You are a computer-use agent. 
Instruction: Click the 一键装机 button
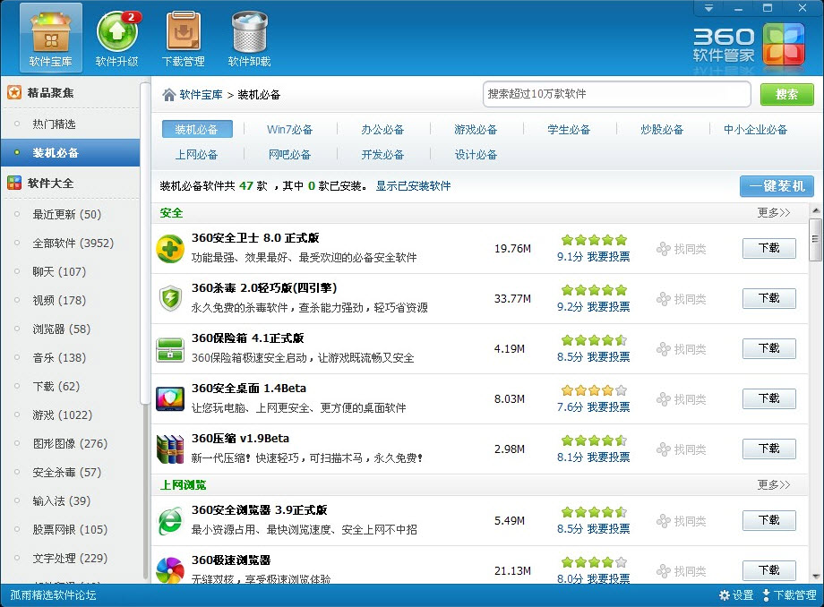(776, 186)
